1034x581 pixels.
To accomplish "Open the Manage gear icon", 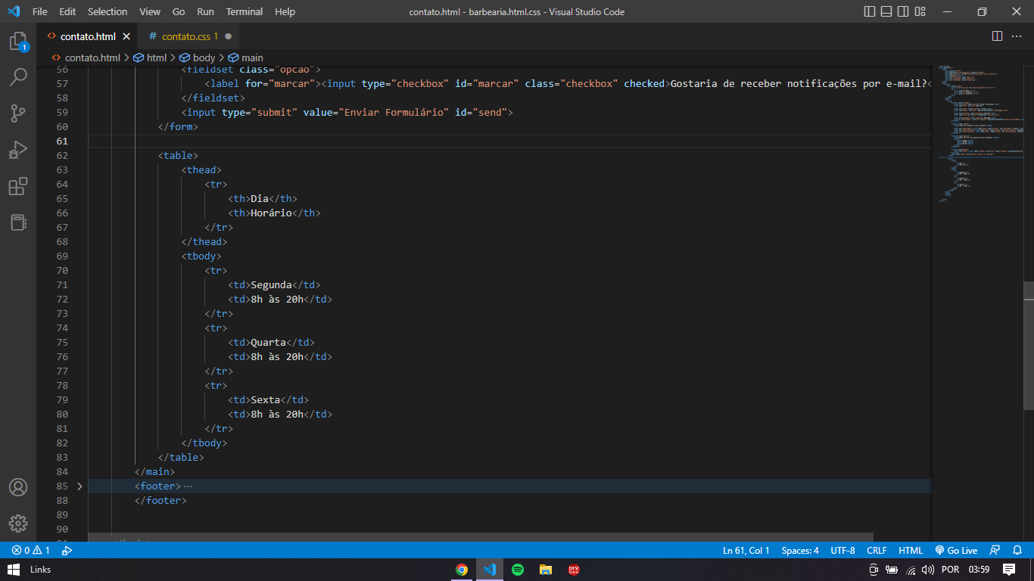I will [18, 524].
